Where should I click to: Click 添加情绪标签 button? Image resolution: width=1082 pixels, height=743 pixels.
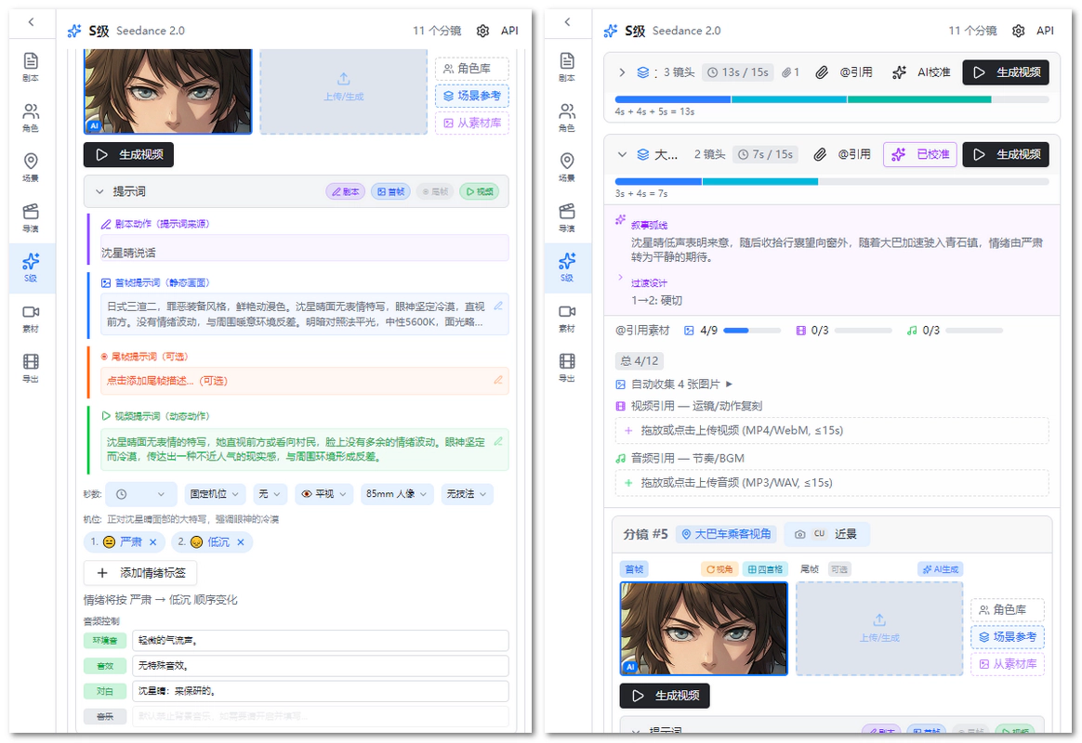[140, 573]
